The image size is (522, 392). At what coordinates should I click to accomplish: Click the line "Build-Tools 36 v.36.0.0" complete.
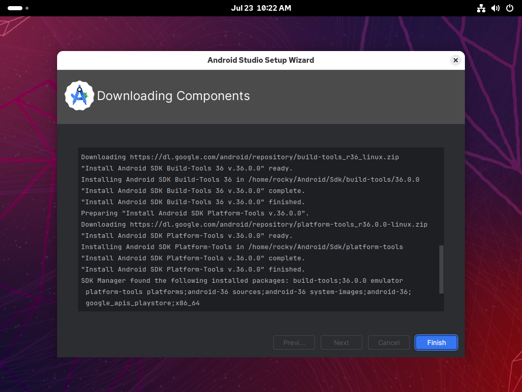pos(193,191)
